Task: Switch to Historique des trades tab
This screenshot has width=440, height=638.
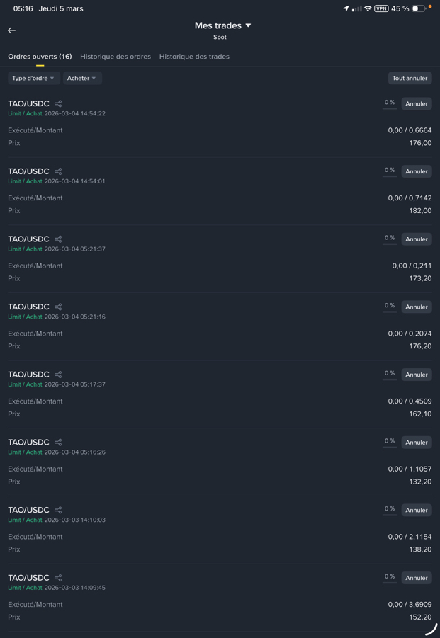Action: point(194,57)
